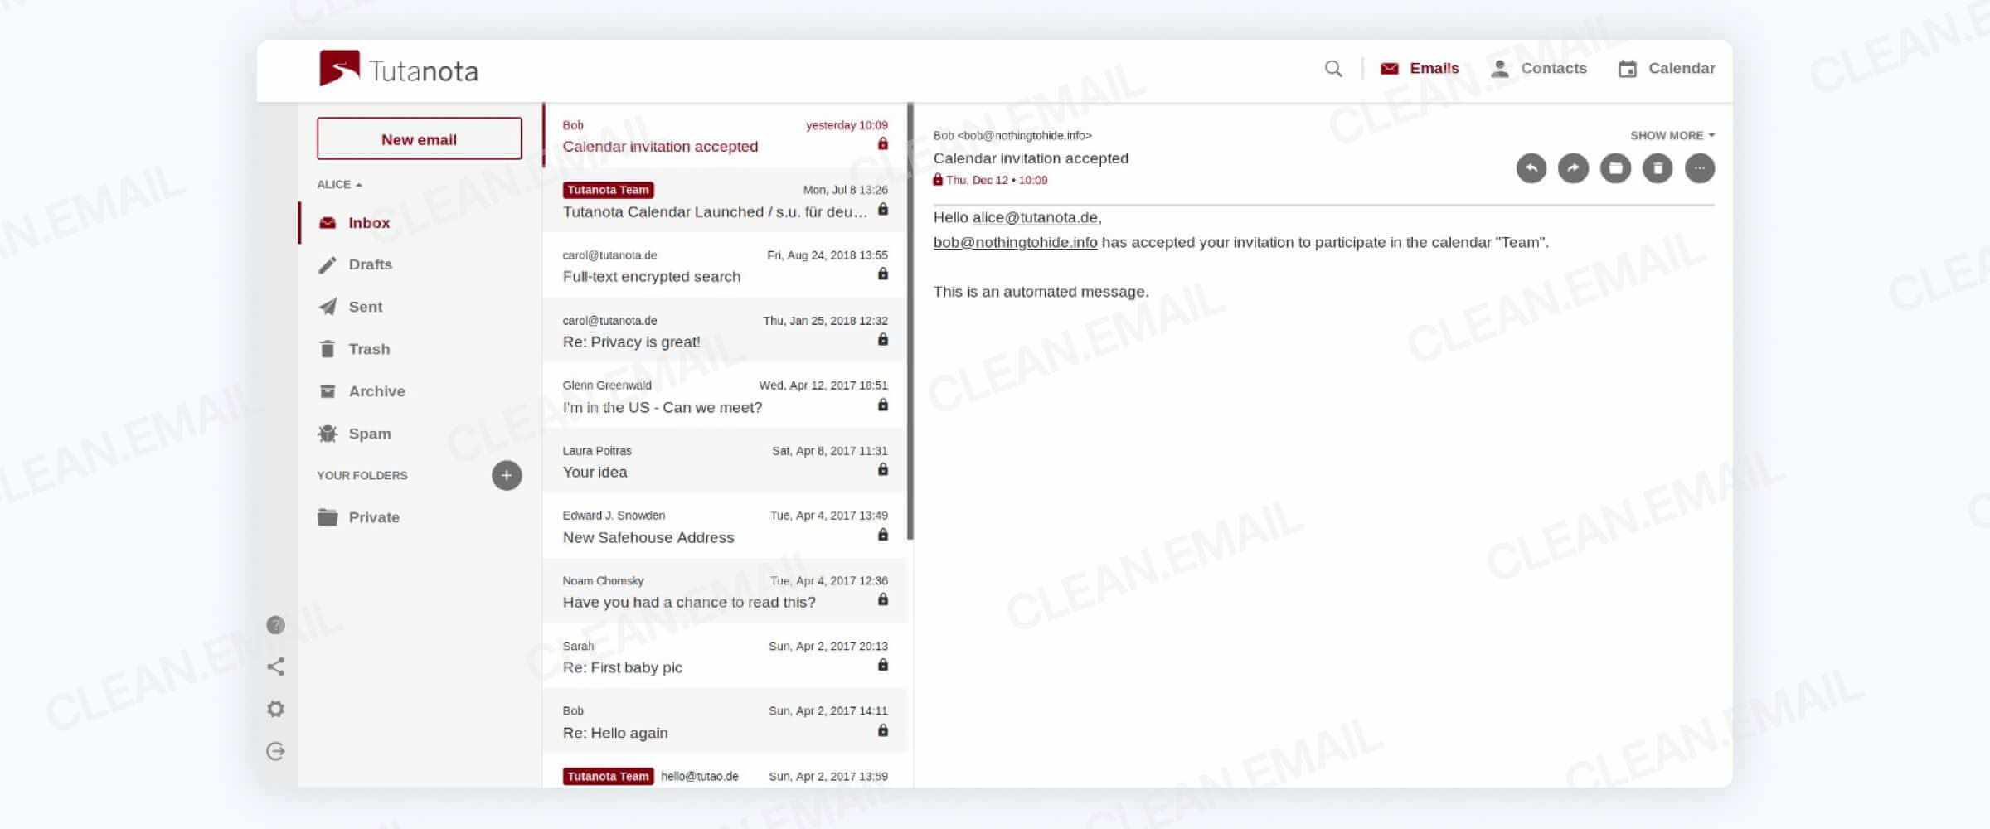This screenshot has height=829, width=1990.
Task: Open help via question mark icon
Action: pos(275,624)
